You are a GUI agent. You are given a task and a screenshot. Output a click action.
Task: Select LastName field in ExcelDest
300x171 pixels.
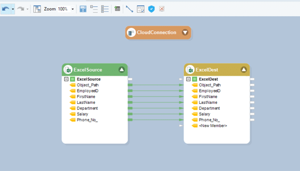click(x=208, y=103)
